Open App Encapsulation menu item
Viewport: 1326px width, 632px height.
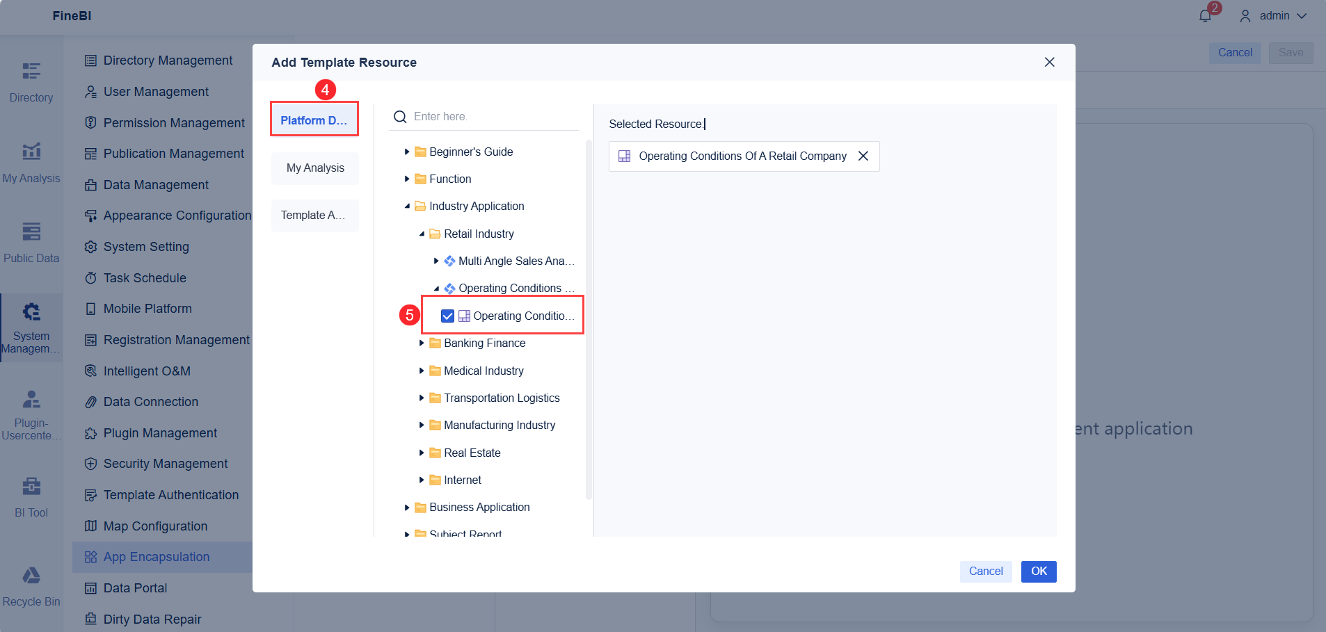pyautogui.click(x=162, y=557)
